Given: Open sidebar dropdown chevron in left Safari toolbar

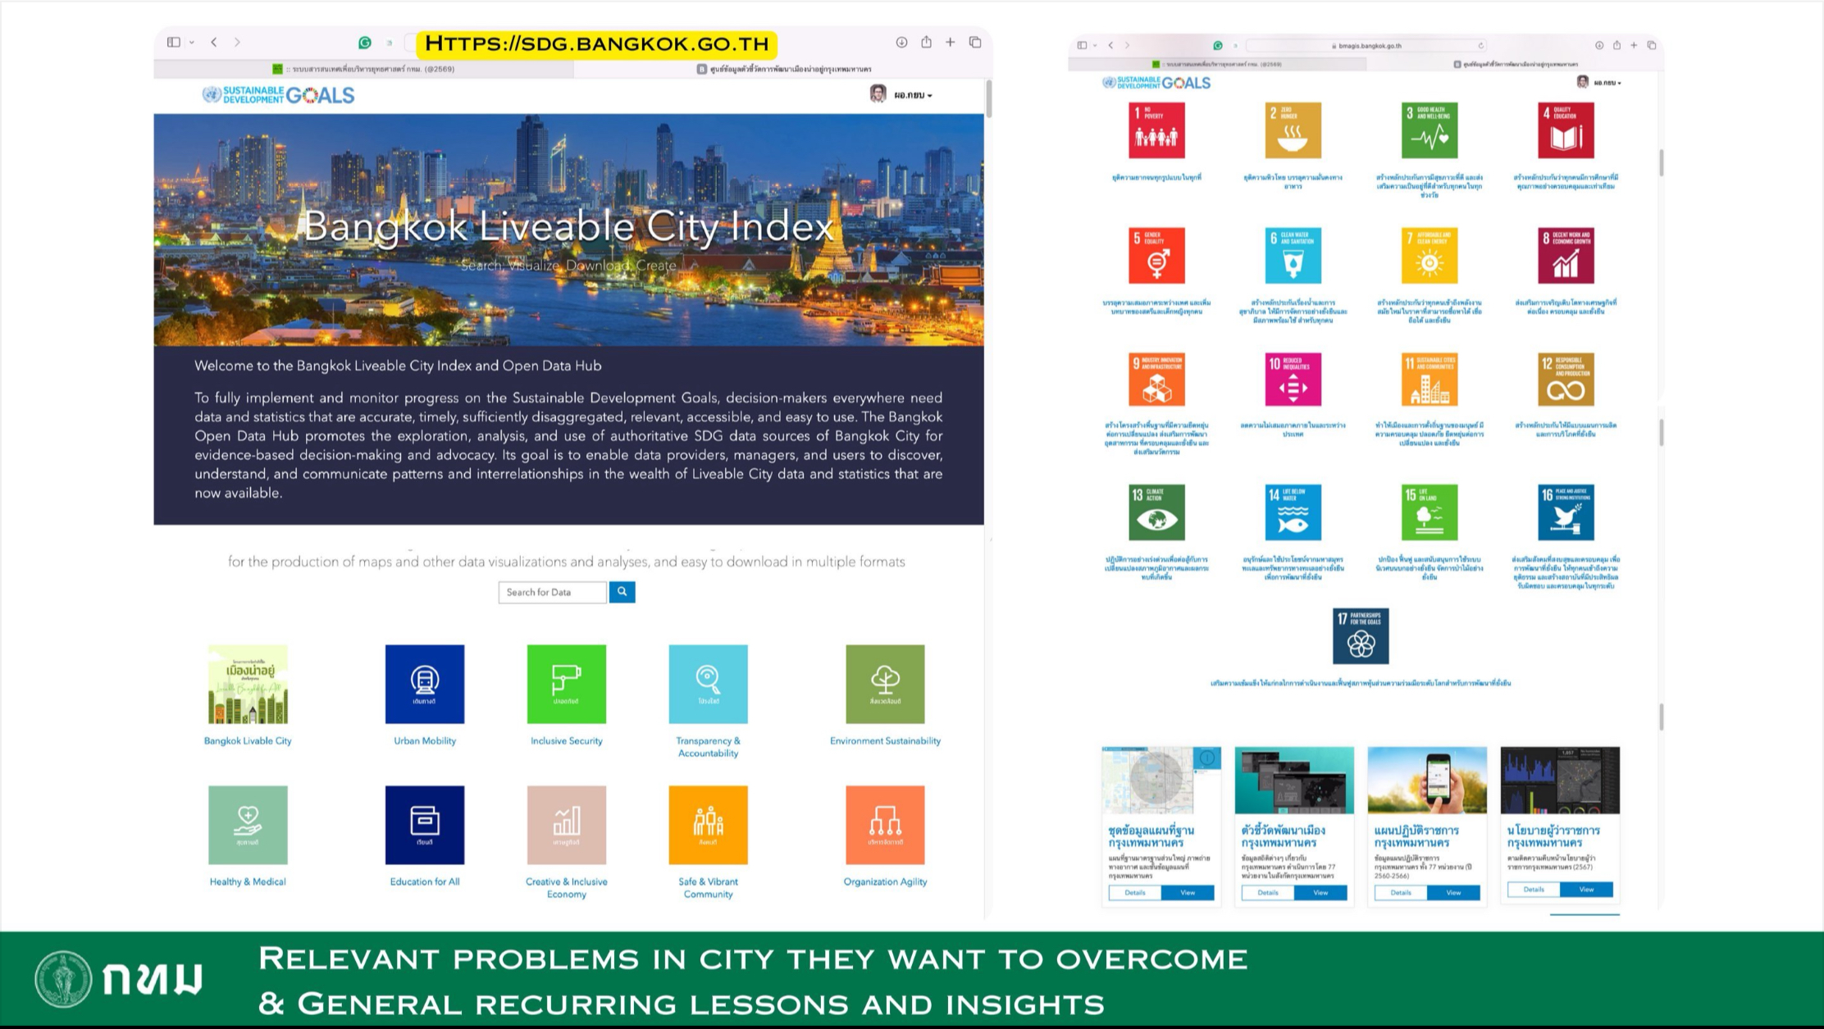Looking at the screenshot, I should 192,43.
